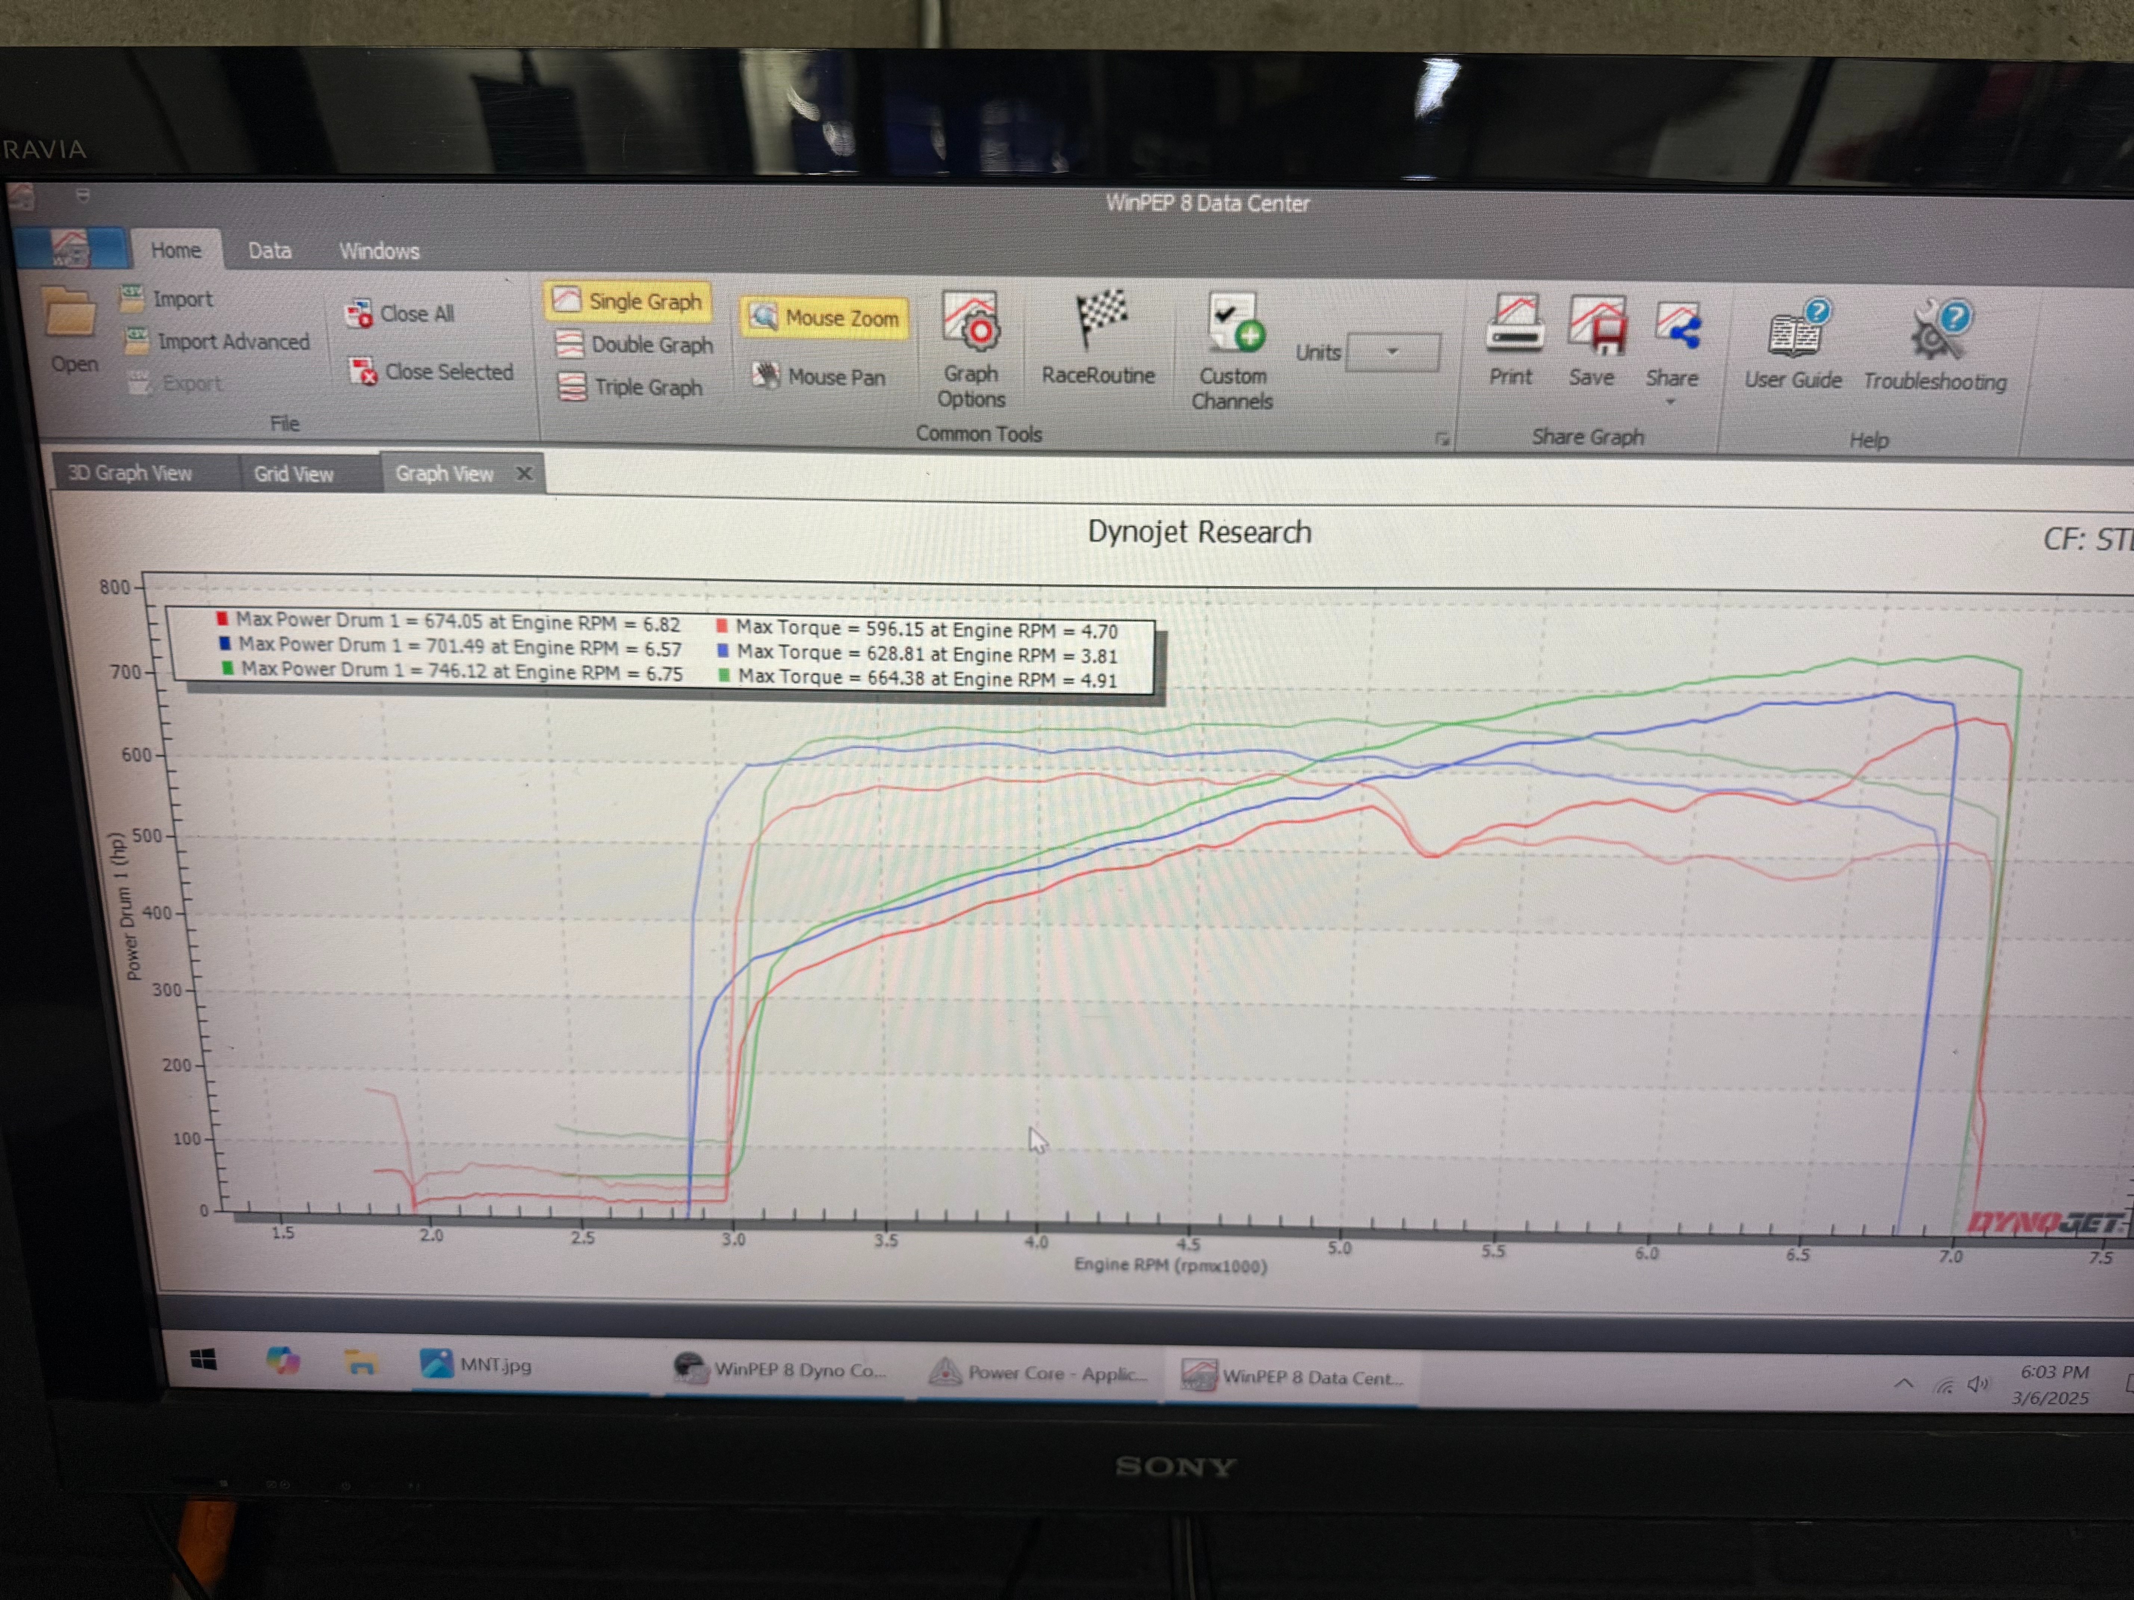Click Close Selected

[431, 371]
